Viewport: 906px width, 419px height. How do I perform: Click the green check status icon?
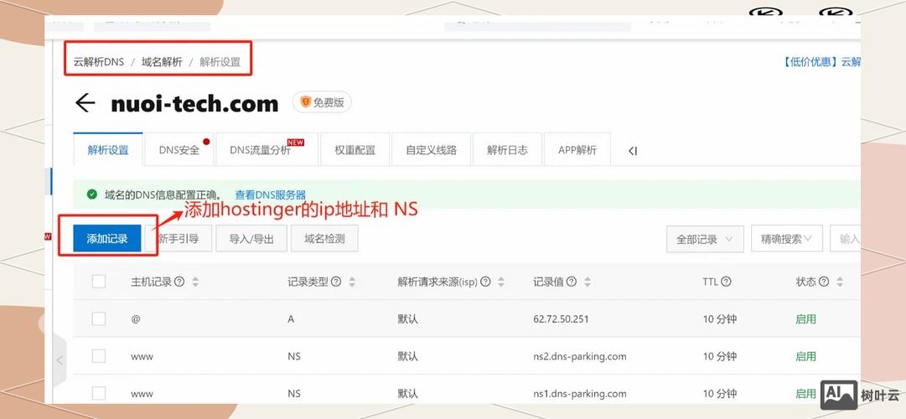[x=92, y=194]
